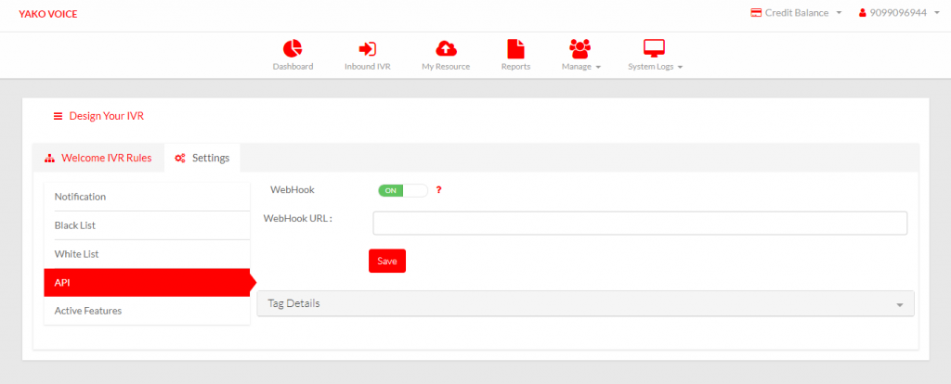The image size is (951, 384).
Task: Open the Manage users group icon
Action: pos(580,48)
